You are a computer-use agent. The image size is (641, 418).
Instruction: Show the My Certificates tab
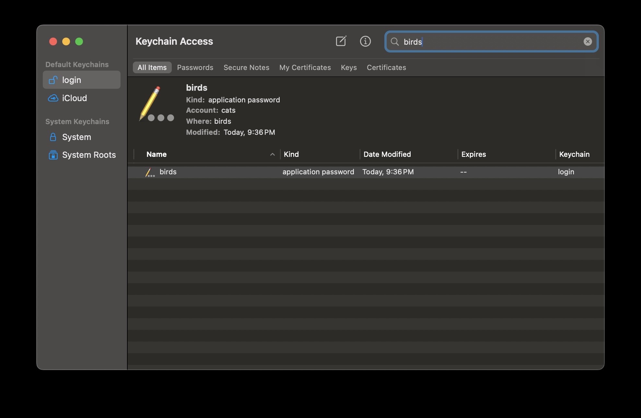[305, 67]
